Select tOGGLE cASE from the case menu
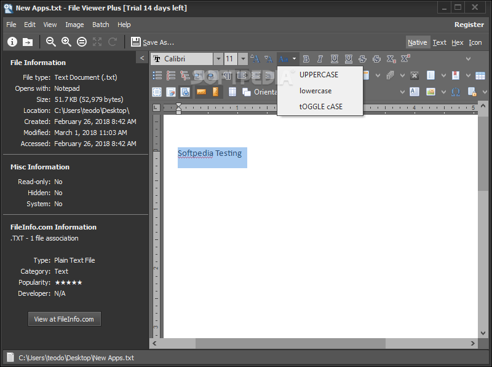This screenshot has width=492, height=367. coord(320,107)
